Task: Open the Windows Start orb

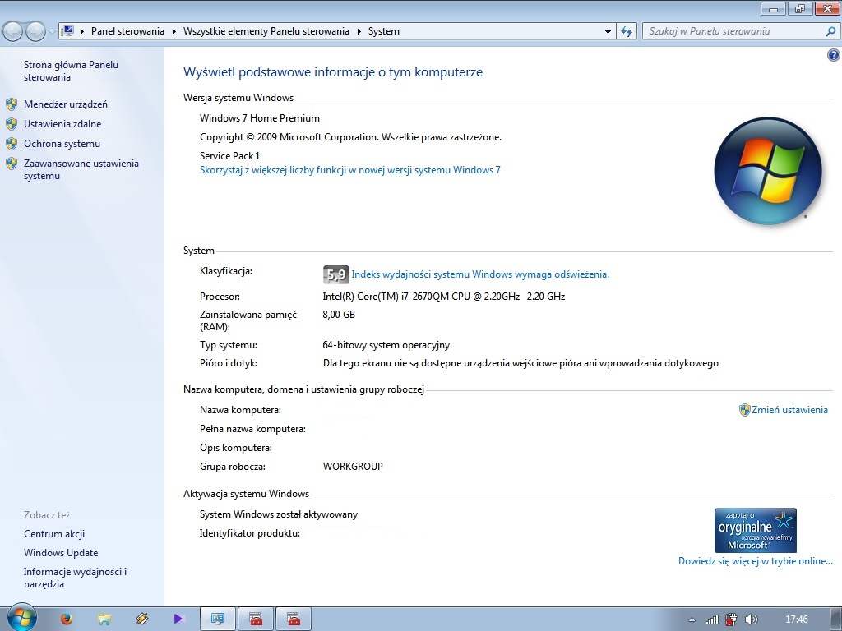Action: [21, 618]
